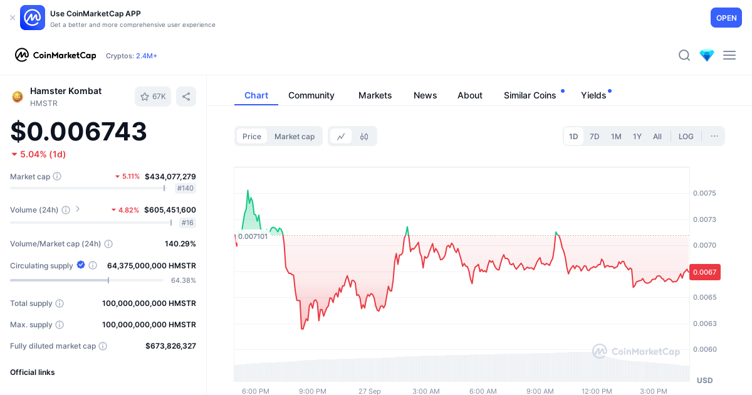Open the CoinMarketCap app via OPEN button
The height and width of the screenshot is (395, 752).
[x=726, y=18]
